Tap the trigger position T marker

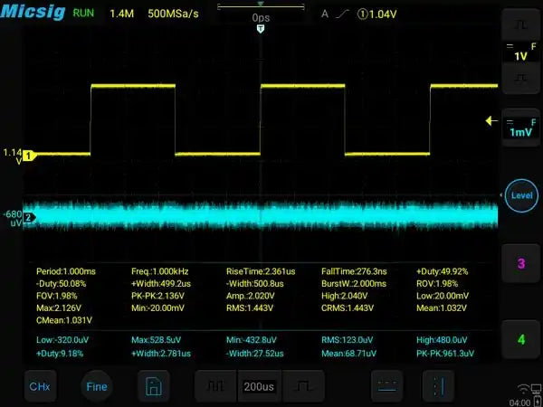coord(262,30)
